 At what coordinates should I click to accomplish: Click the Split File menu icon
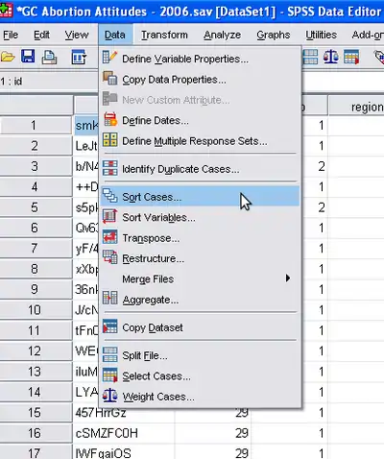tap(109, 354)
